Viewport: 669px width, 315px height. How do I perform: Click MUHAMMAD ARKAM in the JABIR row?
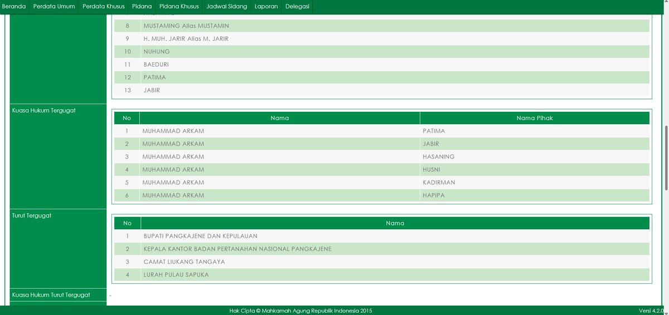click(173, 144)
